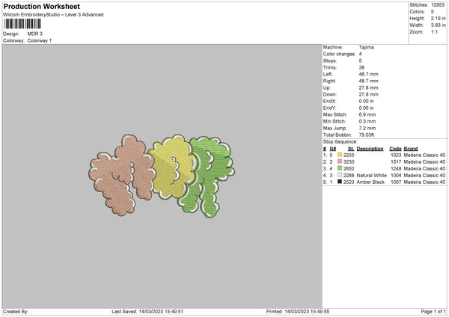Click the Amber Black thread color swatch
This screenshot has width=449, height=317.
click(x=340, y=182)
